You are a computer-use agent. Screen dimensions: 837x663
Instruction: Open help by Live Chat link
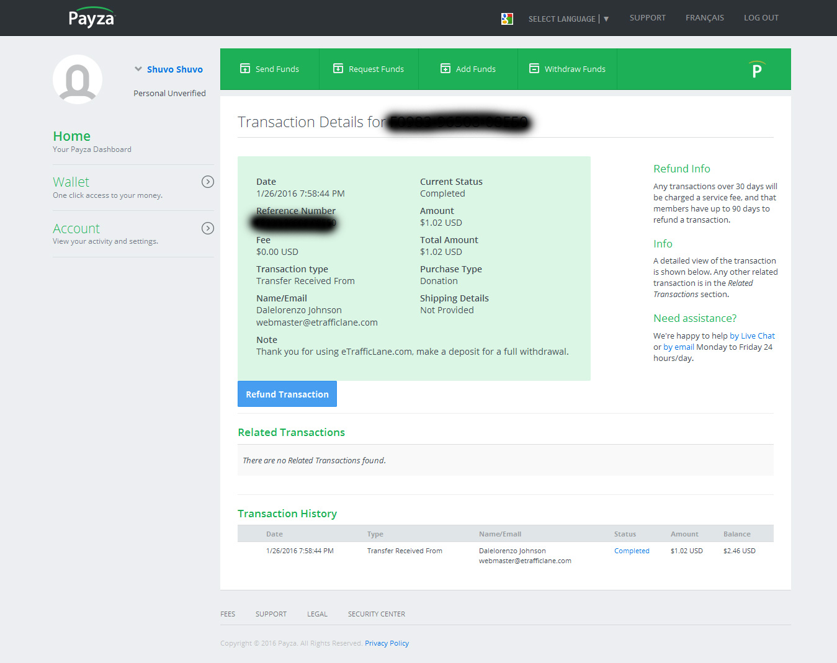tap(752, 336)
